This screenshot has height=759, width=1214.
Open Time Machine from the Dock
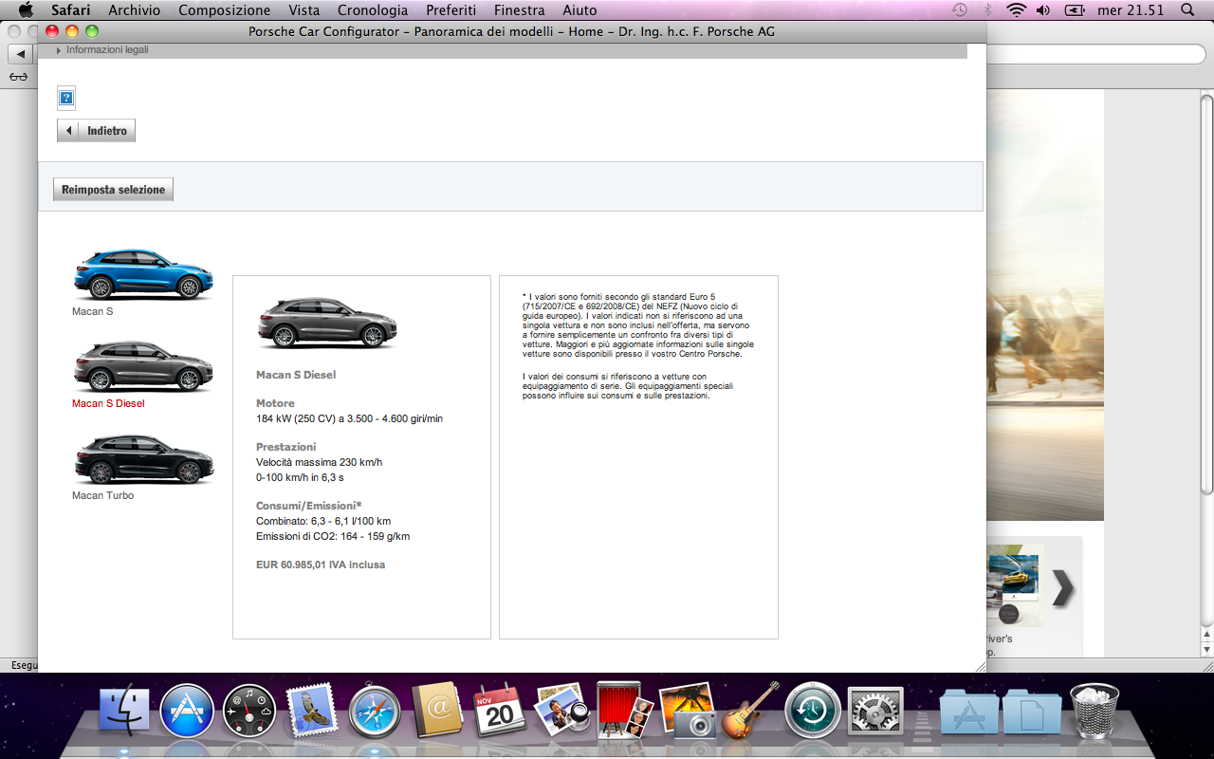point(813,711)
